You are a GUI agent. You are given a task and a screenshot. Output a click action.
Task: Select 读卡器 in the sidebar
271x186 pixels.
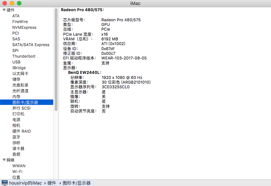coord(18,149)
